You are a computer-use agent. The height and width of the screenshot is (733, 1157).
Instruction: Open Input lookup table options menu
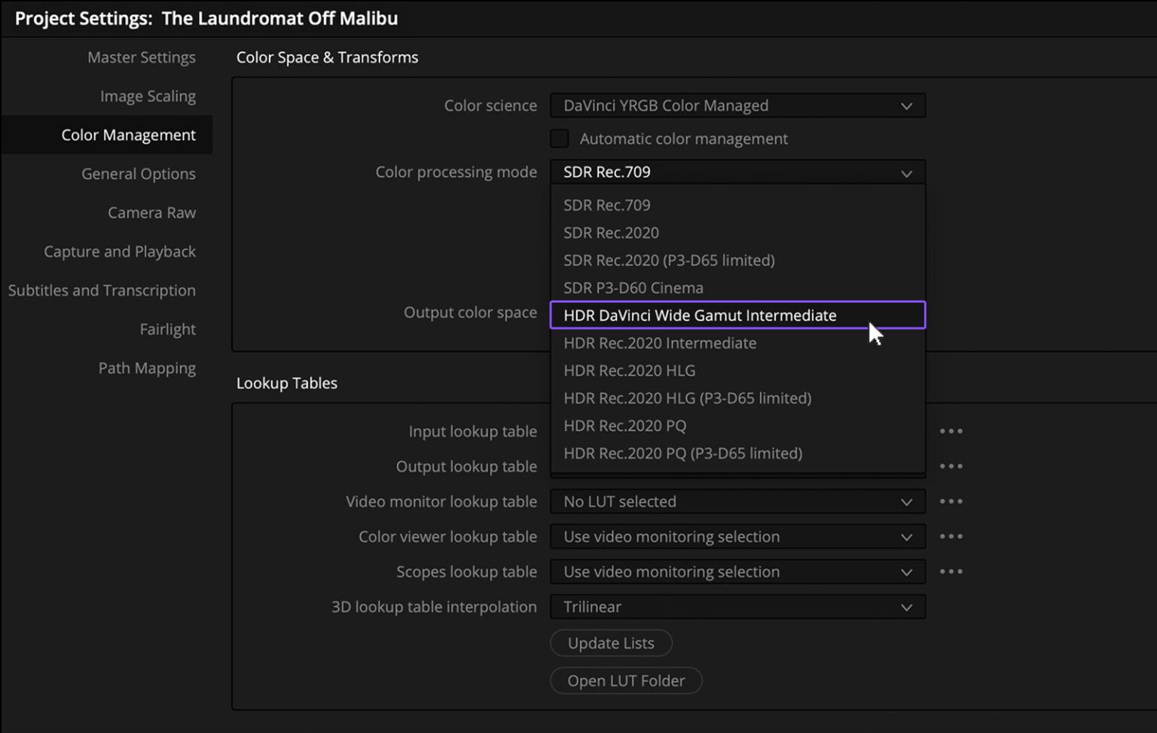[x=951, y=430]
